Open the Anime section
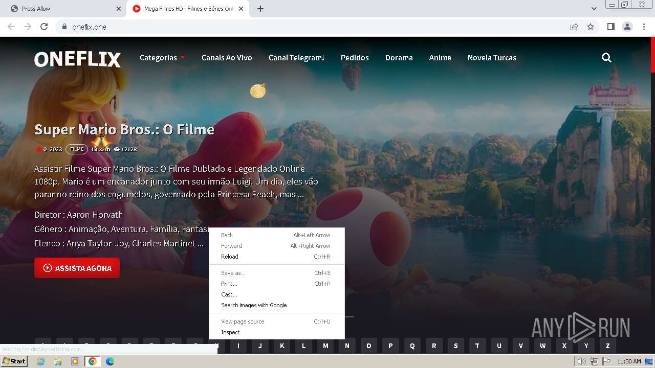The width and height of the screenshot is (655, 368). [x=440, y=58]
